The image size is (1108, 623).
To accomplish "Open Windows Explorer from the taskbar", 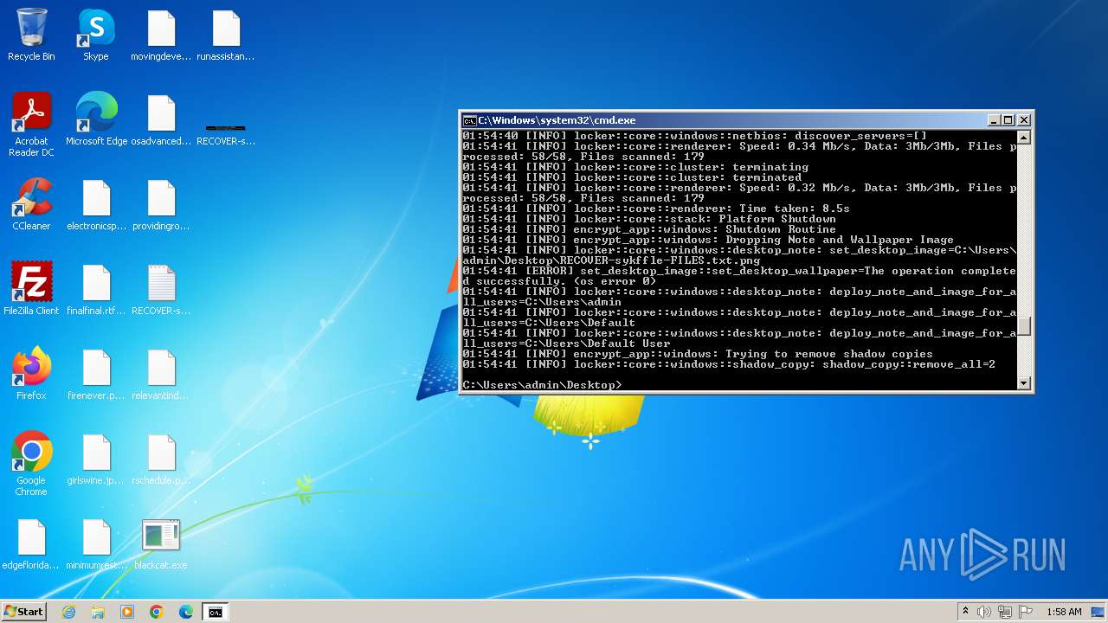I will [x=98, y=612].
